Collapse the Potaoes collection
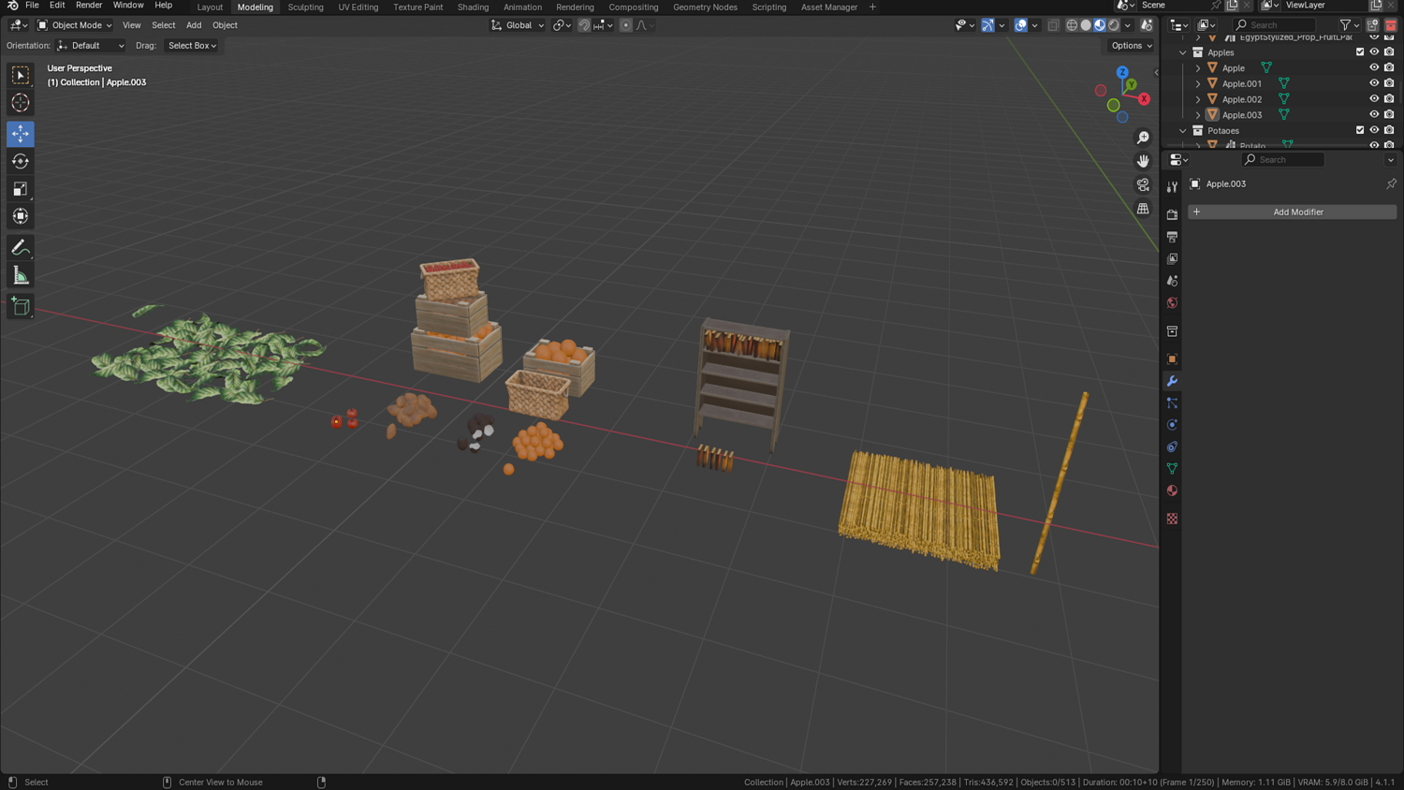This screenshot has width=1404, height=790. click(x=1183, y=130)
